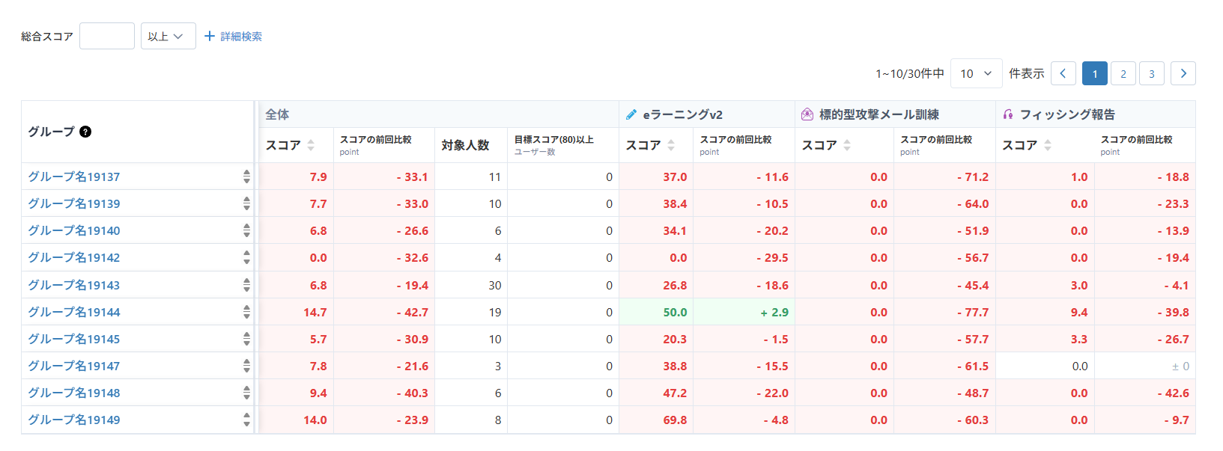The height and width of the screenshot is (451, 1223).
Task: Sort by 全体 スコア column
Action: point(311,145)
